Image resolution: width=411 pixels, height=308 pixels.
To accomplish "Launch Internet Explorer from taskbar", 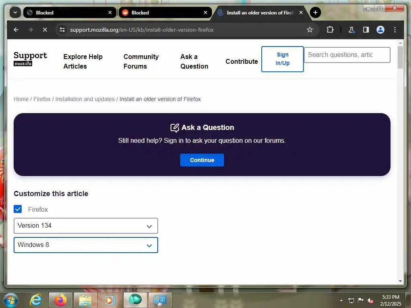I will point(35,300).
